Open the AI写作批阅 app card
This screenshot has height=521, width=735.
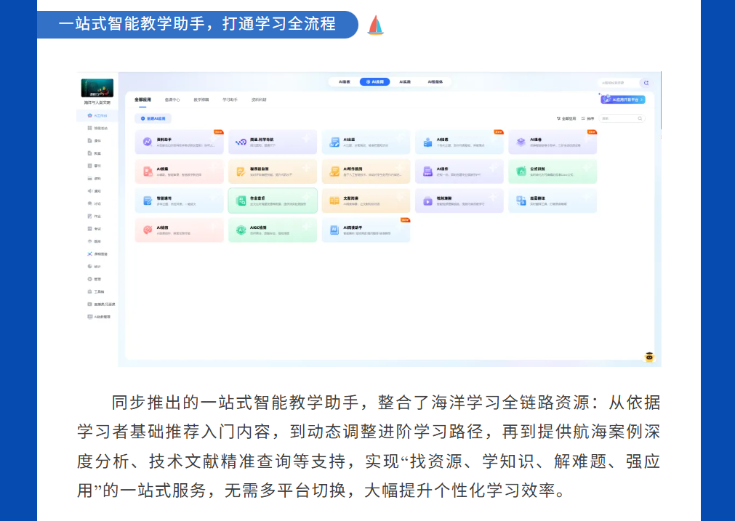(366, 171)
